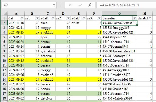Click cell G2 with 4524620alma28ezüst3
Screen dimensions: 156x102
119,23
